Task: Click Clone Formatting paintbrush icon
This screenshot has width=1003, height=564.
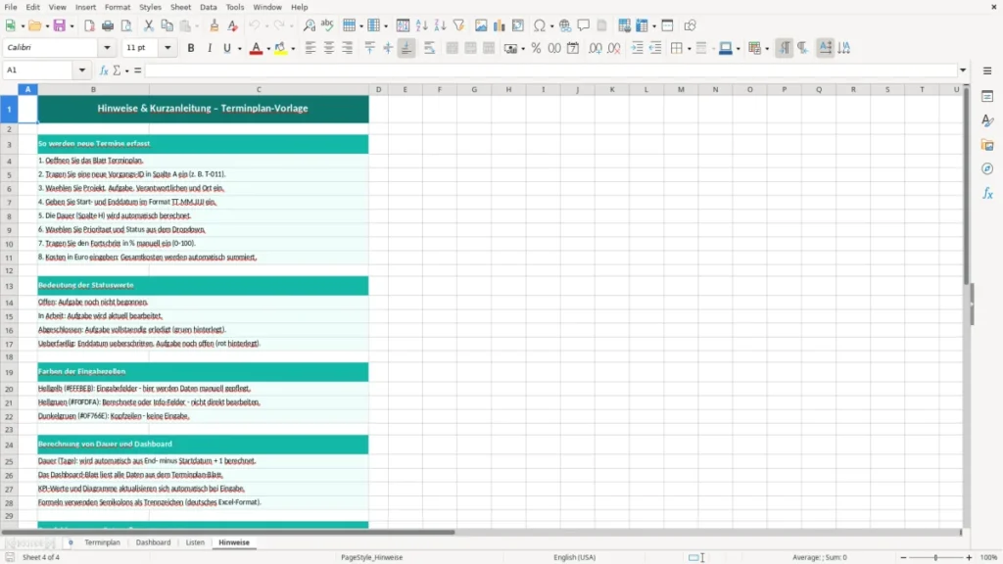Action: [x=215, y=25]
